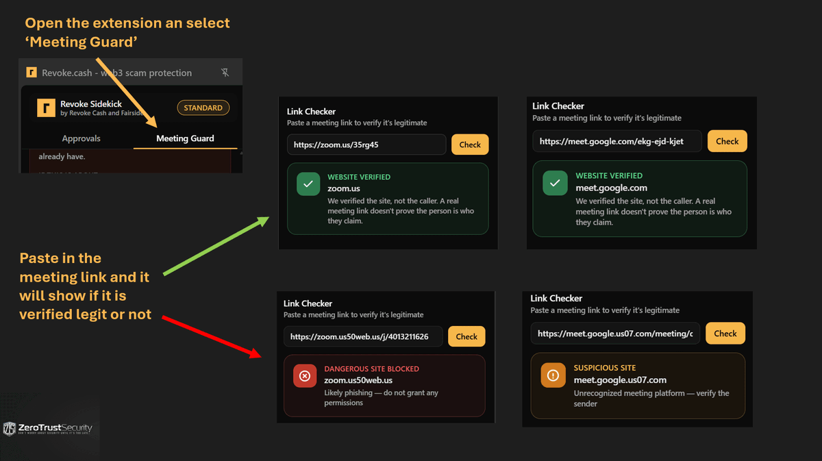Click the green checkmark icon for zoom.us

click(x=308, y=184)
